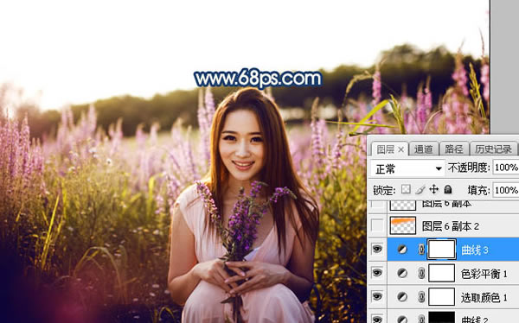
Task: Click the 选取颜色 1 adjustment icon
Action: (x=402, y=297)
